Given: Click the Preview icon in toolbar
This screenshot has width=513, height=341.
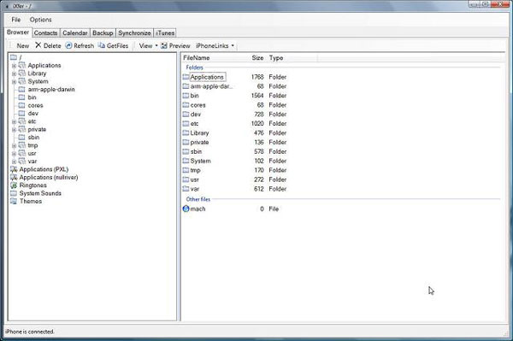Looking at the screenshot, I should tap(164, 45).
